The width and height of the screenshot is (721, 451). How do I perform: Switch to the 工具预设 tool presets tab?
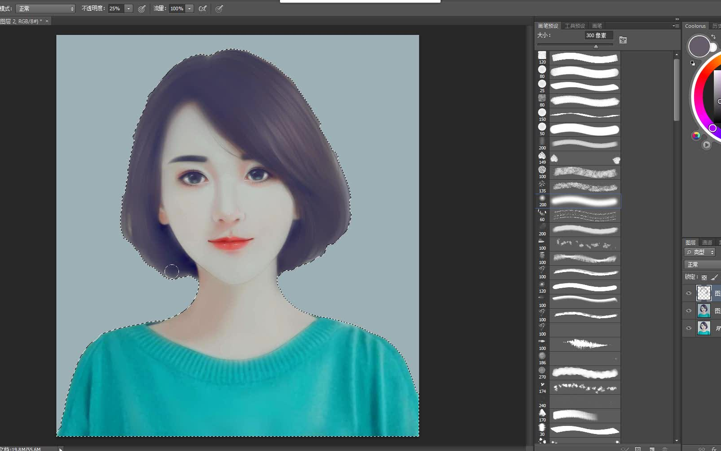coord(575,26)
